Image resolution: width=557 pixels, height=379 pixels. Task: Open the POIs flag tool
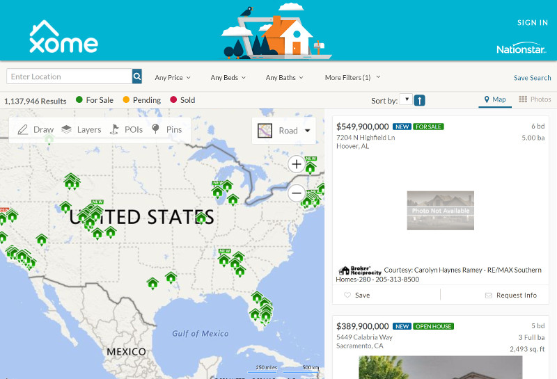click(114, 129)
